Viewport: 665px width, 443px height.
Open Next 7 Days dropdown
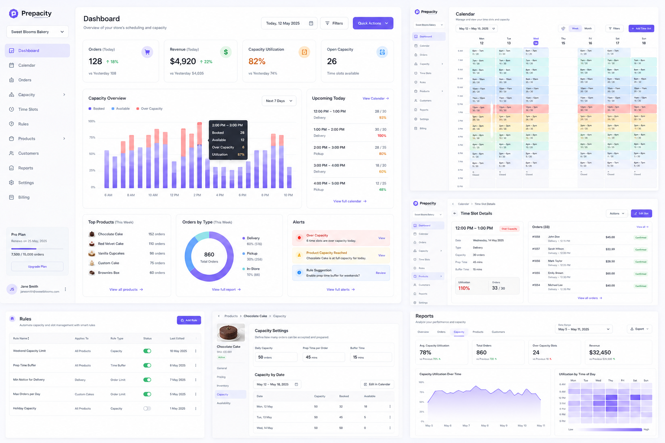click(279, 101)
